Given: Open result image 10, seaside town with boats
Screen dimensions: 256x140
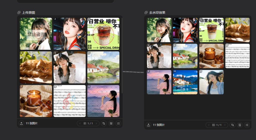Looking at the screenshot, I should (185, 82).
